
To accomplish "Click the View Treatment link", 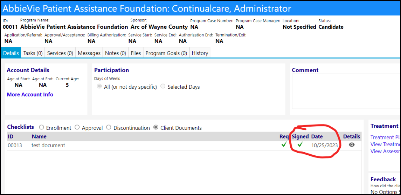I will [x=386, y=144].
